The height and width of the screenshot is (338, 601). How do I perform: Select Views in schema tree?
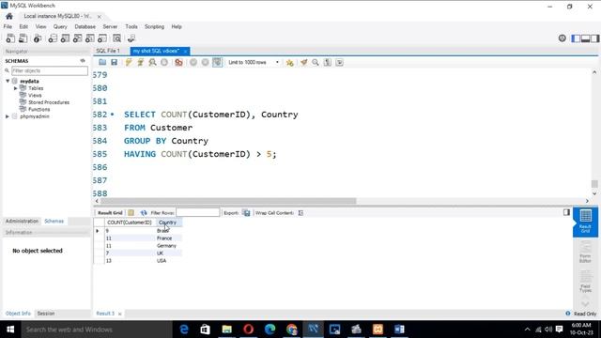35,95
